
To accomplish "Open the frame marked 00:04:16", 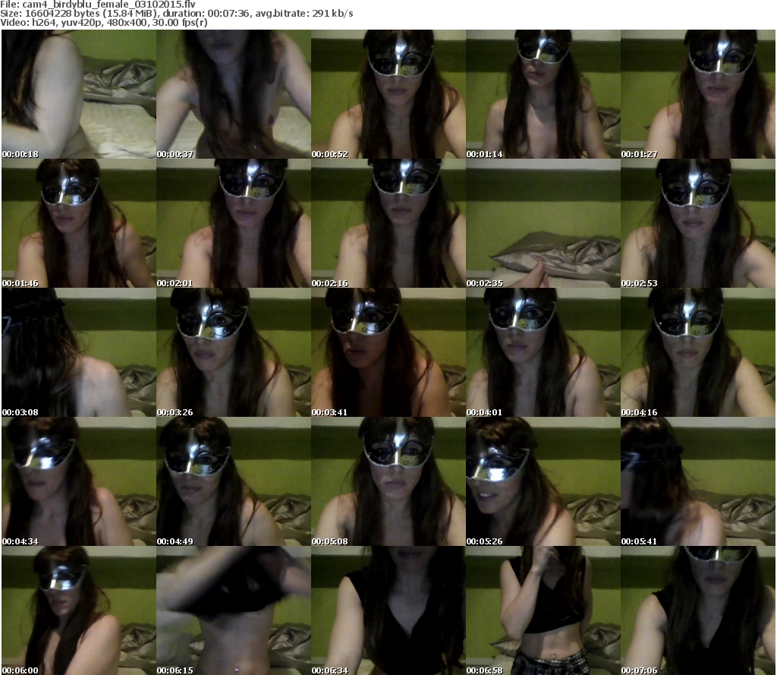I will click(698, 352).
